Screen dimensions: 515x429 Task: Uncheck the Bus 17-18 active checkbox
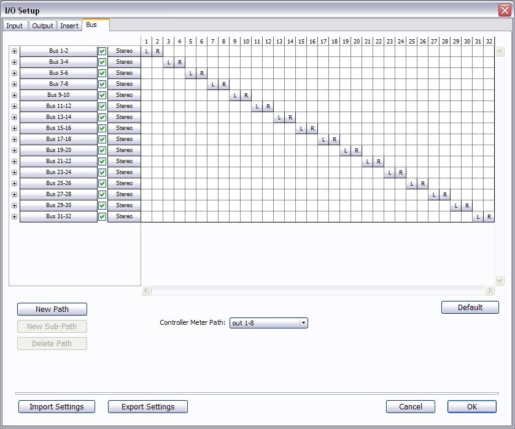pyautogui.click(x=102, y=139)
